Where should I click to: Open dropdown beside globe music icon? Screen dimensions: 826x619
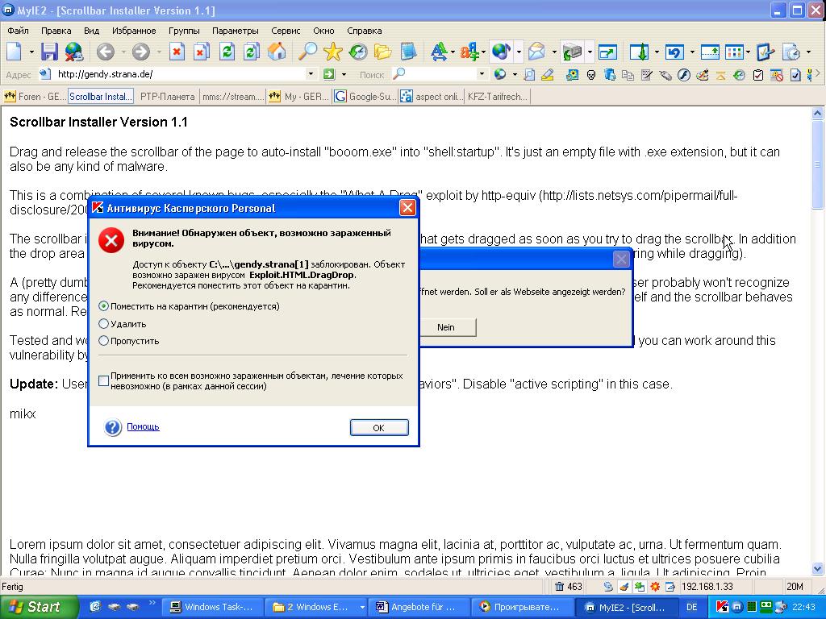tap(519, 52)
